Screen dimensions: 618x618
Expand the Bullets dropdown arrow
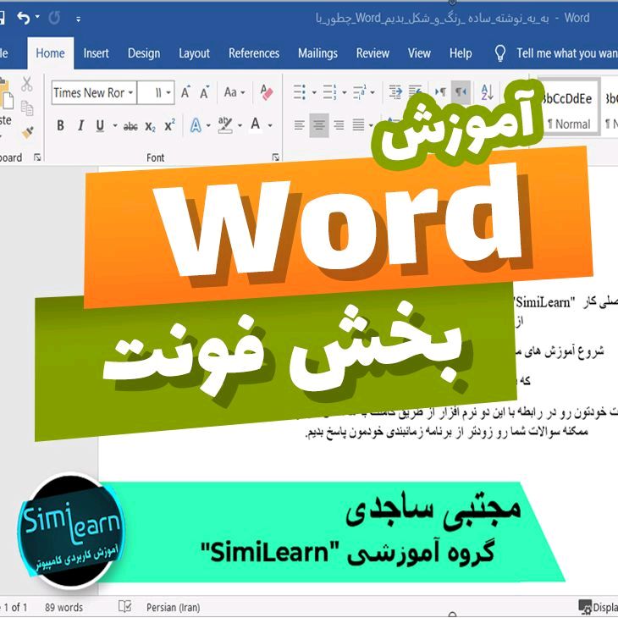[x=315, y=92]
